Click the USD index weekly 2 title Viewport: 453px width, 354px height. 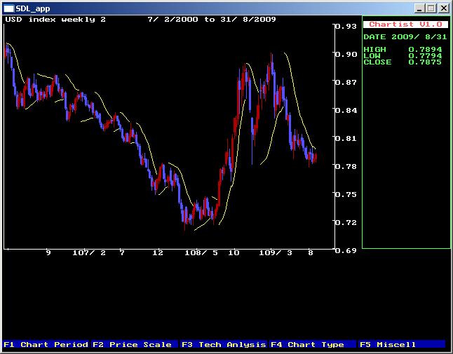(55, 20)
